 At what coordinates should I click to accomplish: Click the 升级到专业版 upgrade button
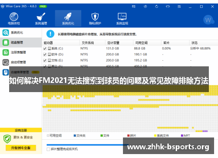[21, 148]
